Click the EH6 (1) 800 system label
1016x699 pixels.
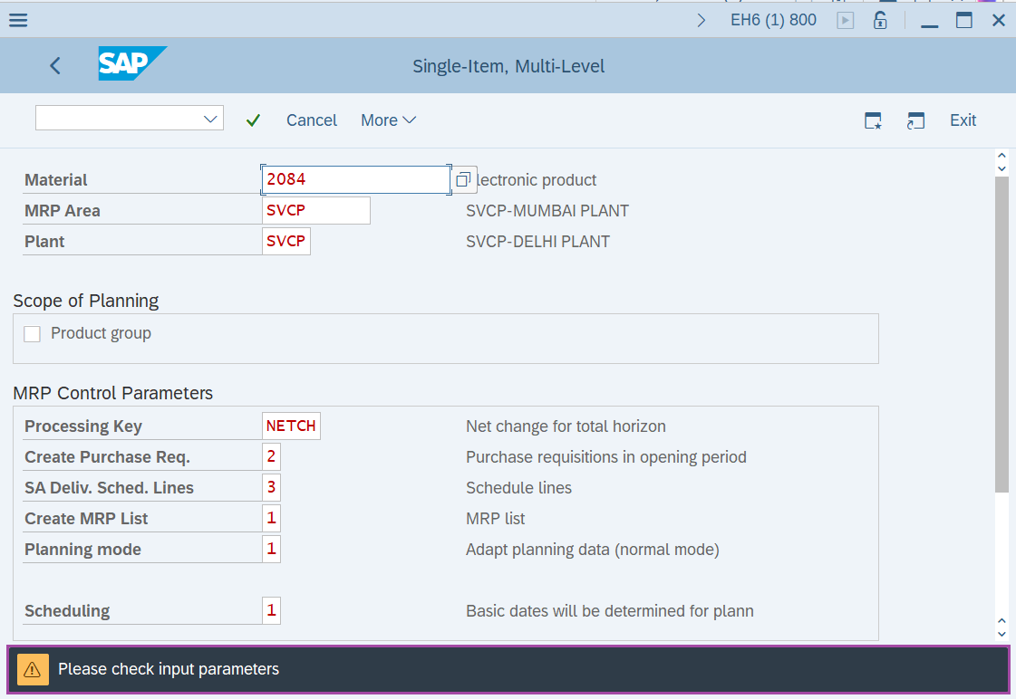point(773,19)
